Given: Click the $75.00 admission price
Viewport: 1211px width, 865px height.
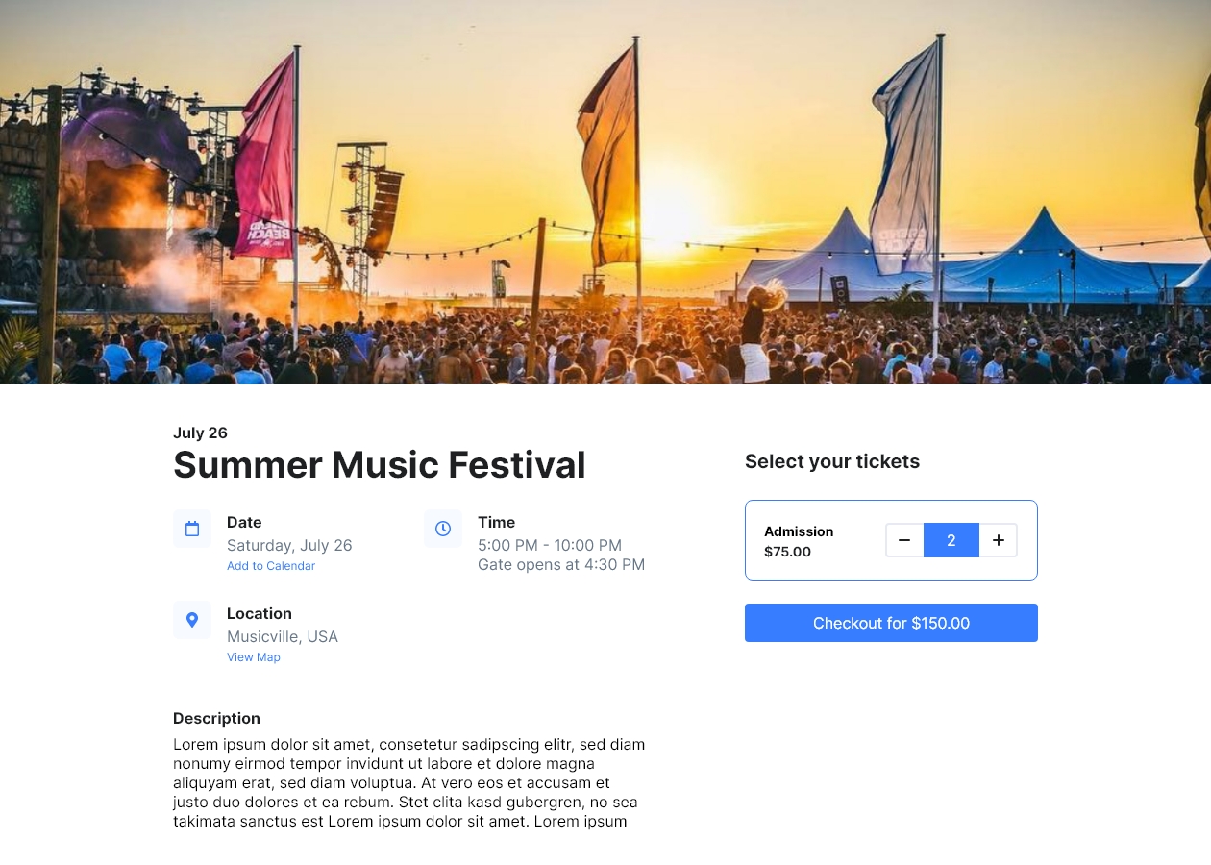Looking at the screenshot, I should [x=787, y=552].
